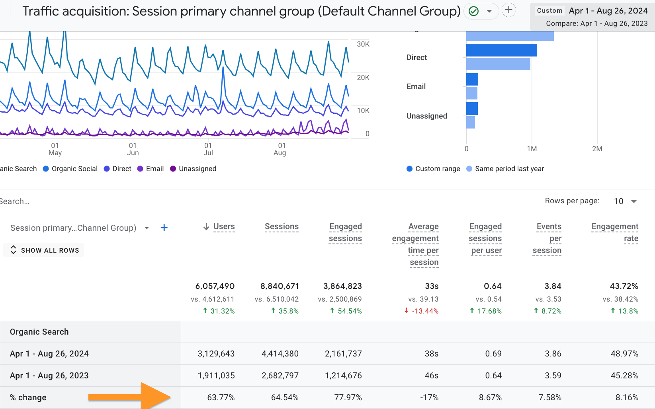Click total sessions value 8,840,671
The image size is (655, 409).
pos(280,286)
